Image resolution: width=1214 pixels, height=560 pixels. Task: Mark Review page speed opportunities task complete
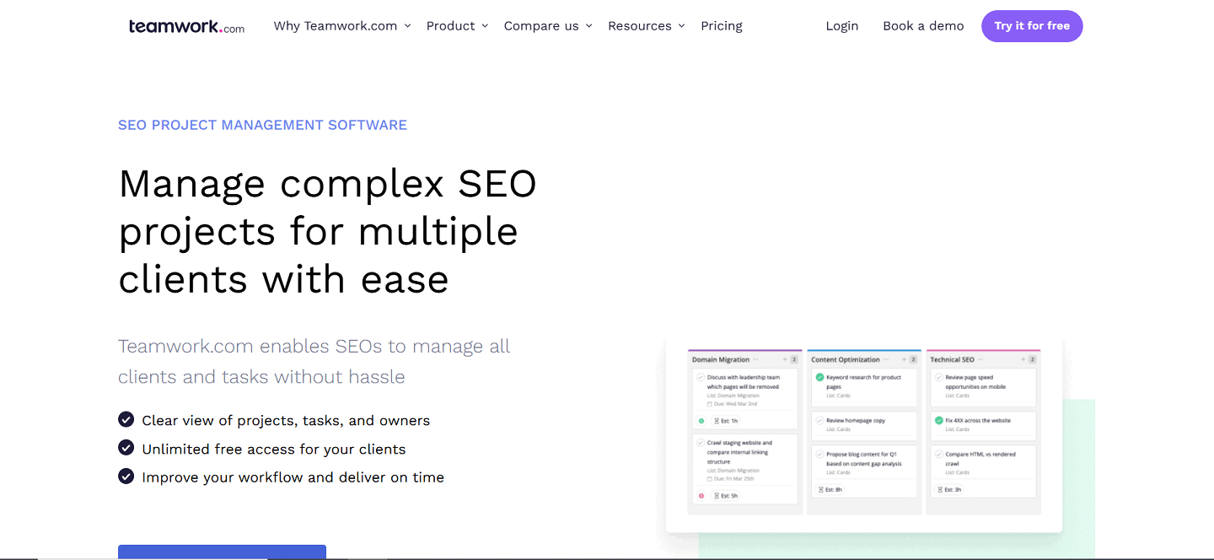pos(938,377)
